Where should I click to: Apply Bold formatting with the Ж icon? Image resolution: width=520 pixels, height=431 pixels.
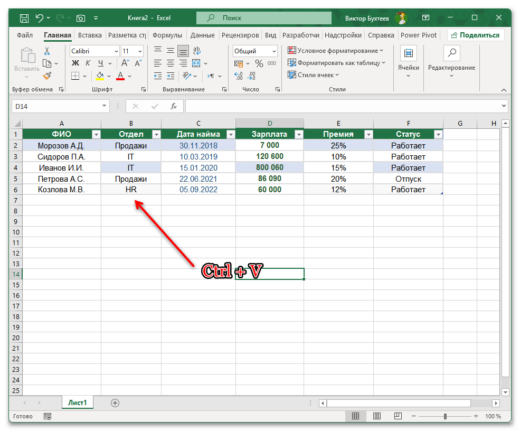(75, 63)
